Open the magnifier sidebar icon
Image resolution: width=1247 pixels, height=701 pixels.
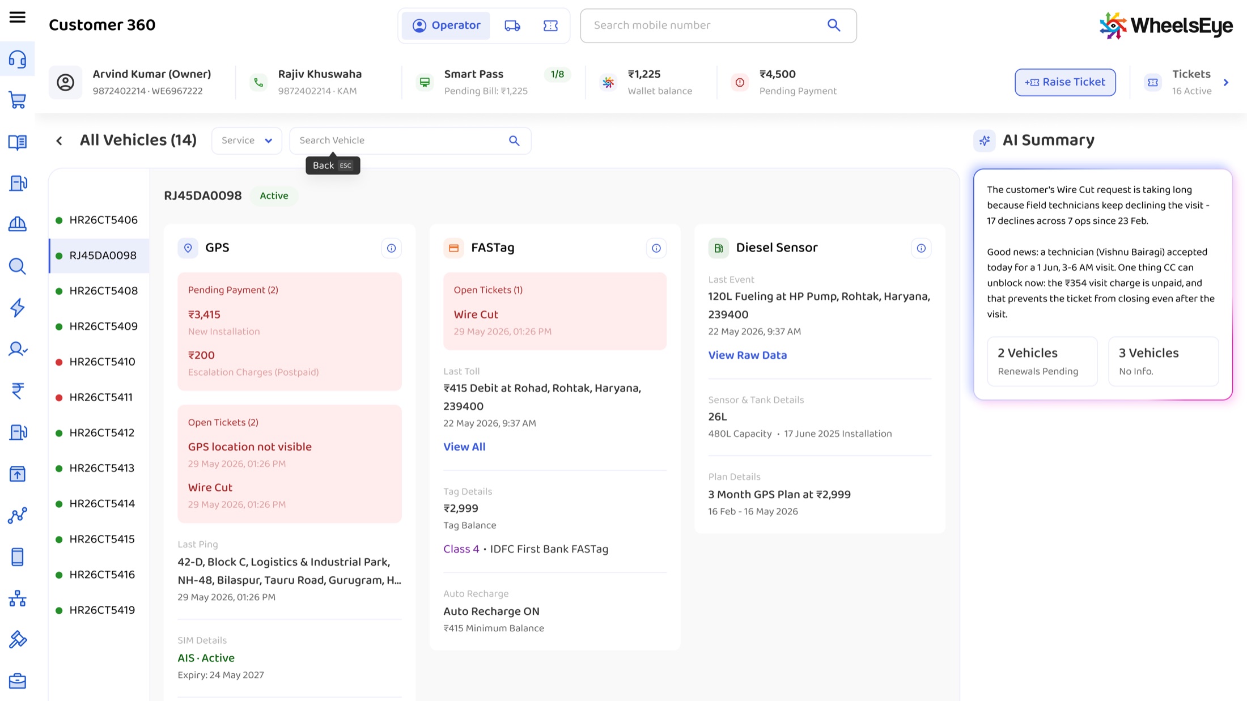pos(18,266)
